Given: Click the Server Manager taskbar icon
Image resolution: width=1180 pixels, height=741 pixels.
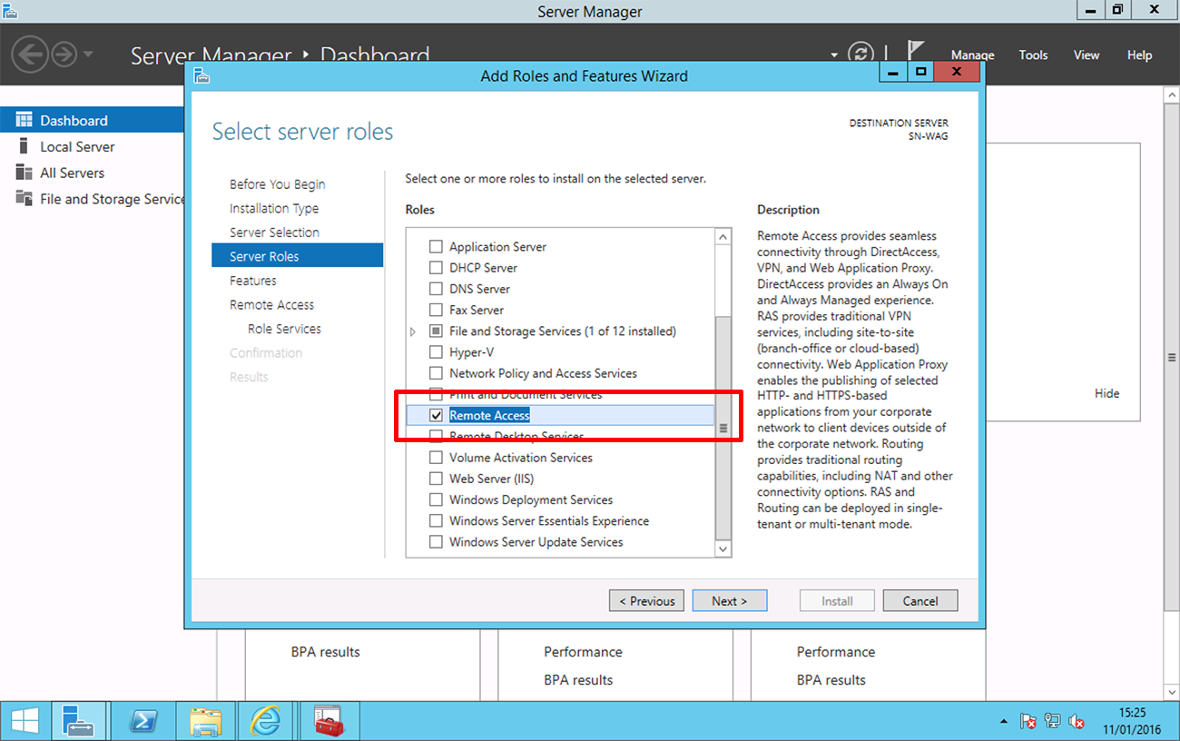Looking at the screenshot, I should [x=77, y=721].
